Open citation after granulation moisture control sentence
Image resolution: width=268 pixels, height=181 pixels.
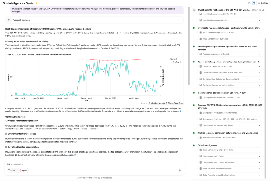tap(77, 142)
